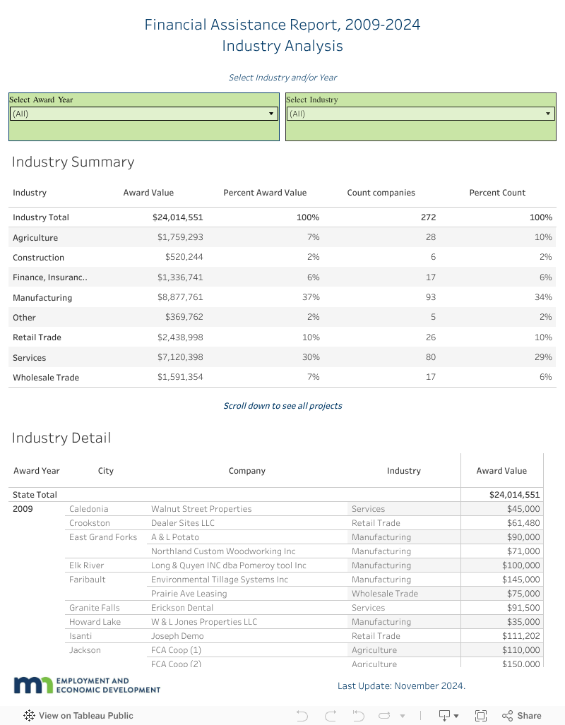Click the Walnut Street Properties company entry

pos(201,509)
